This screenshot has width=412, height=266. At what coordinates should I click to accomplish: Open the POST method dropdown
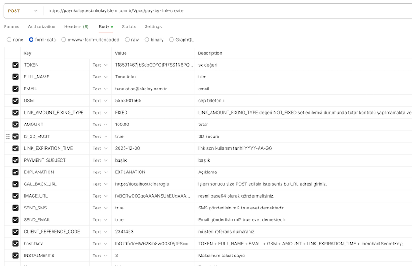pyautogui.click(x=23, y=11)
